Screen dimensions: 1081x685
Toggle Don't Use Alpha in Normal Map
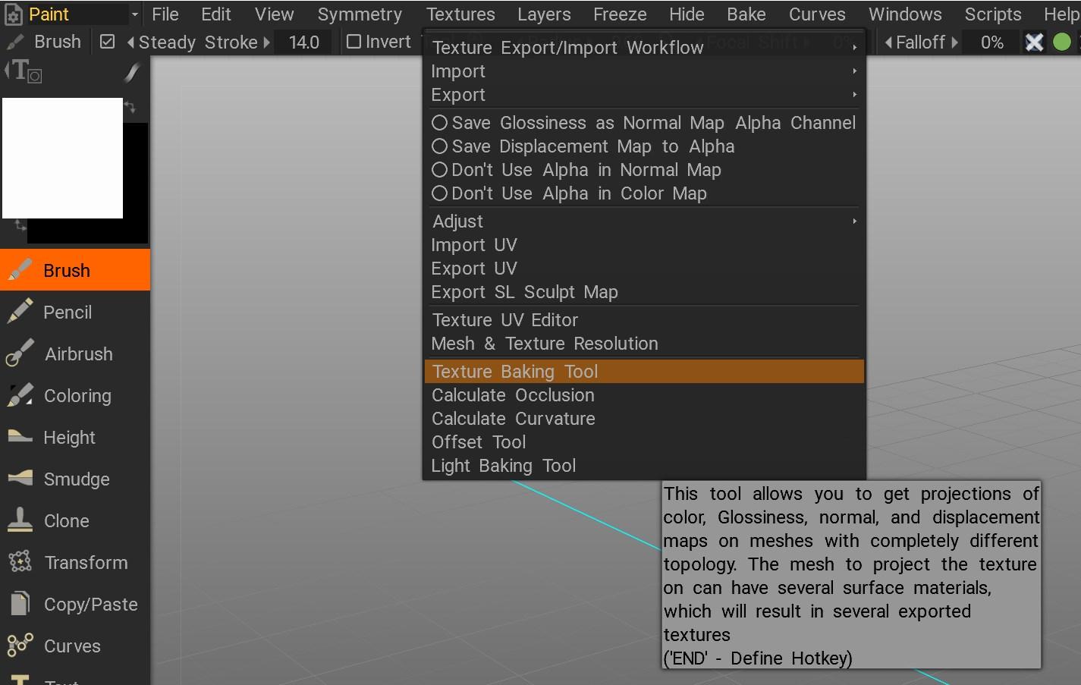click(x=439, y=170)
